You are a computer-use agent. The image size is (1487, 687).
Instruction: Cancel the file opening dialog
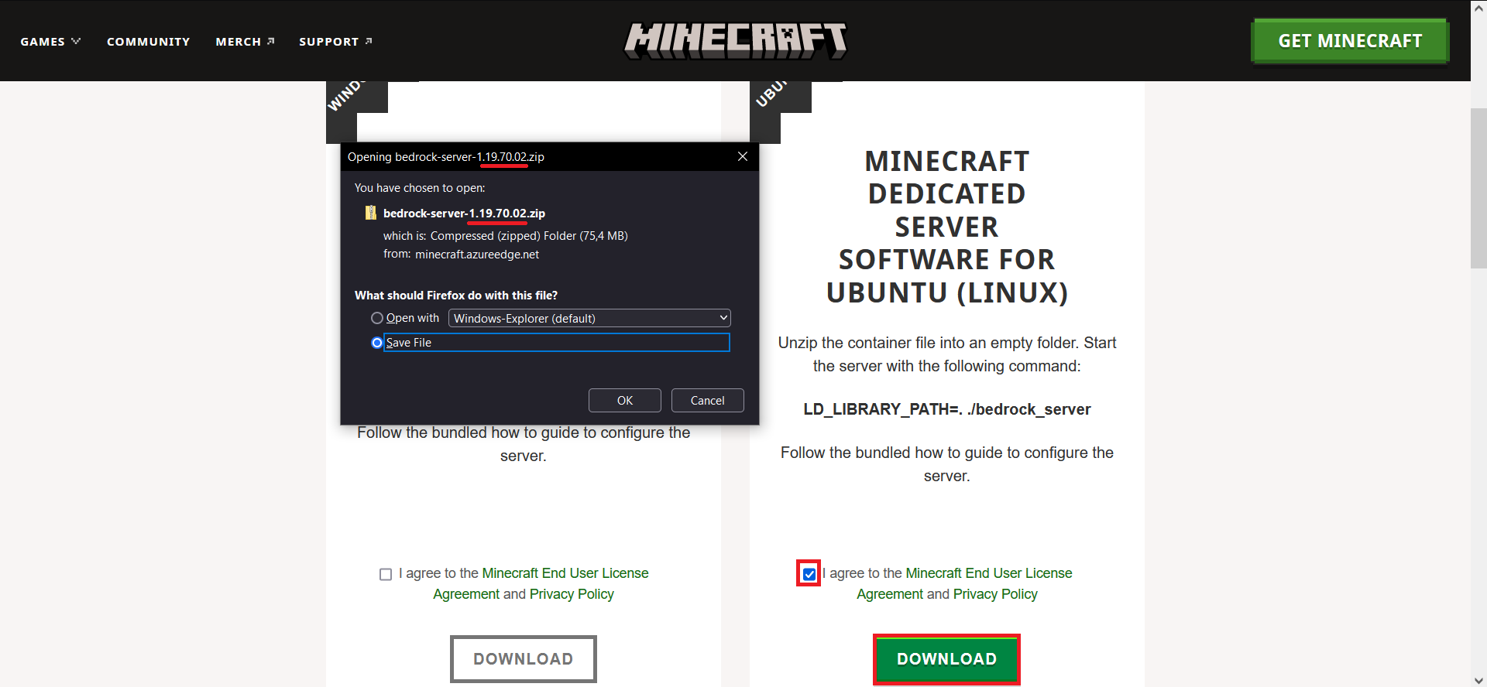[708, 401]
